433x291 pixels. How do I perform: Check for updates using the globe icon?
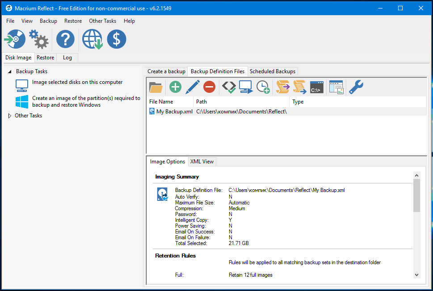(x=92, y=39)
